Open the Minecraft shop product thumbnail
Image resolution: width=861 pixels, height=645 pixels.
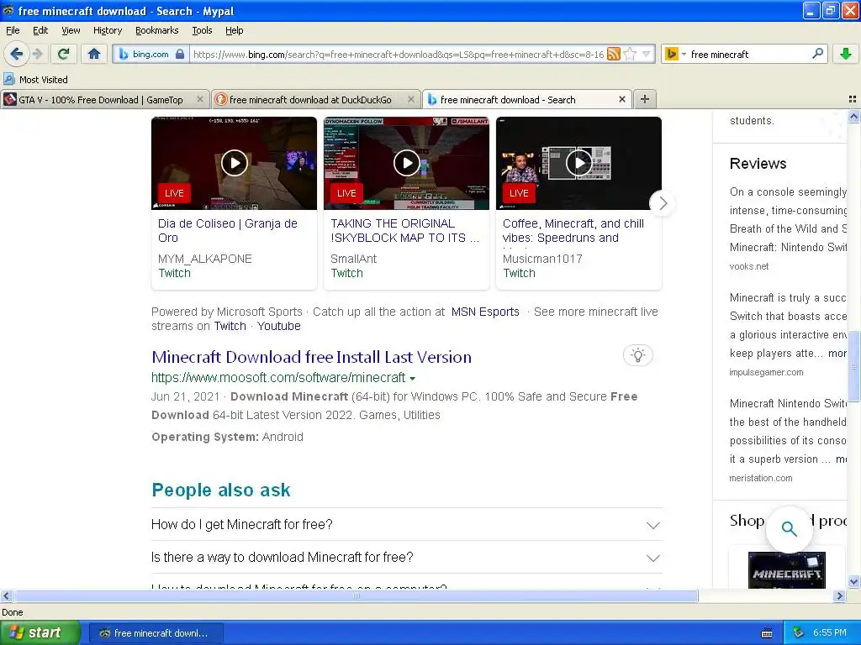click(787, 570)
